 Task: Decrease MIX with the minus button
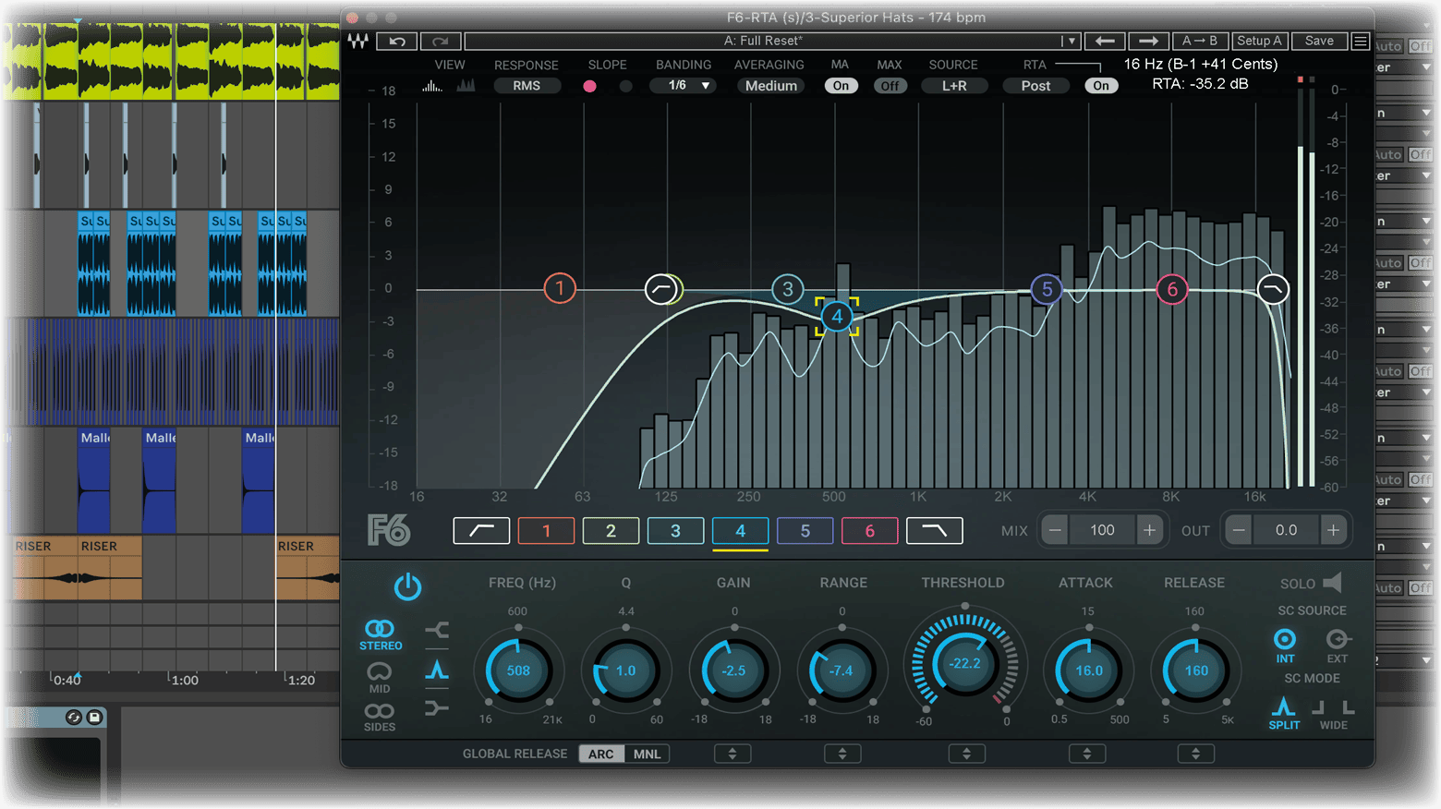pyautogui.click(x=1055, y=530)
